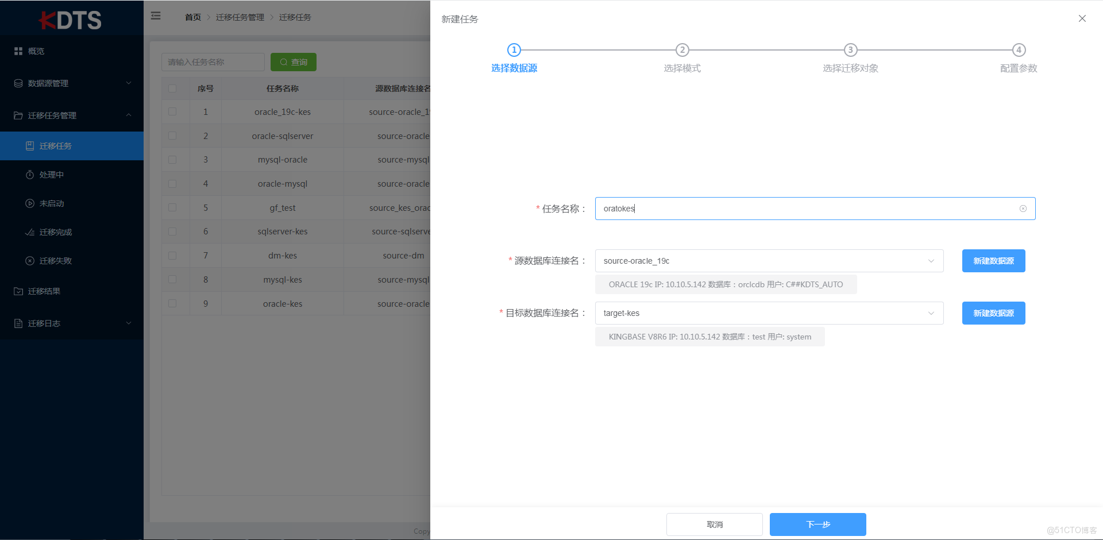Close the 新建任务 panel with the X icon
This screenshot has width=1103, height=540.
coord(1082,18)
